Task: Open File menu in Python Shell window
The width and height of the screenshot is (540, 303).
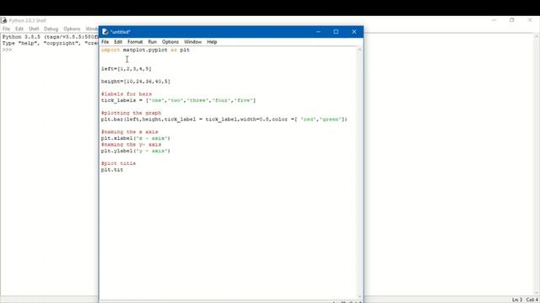Action: point(6,29)
